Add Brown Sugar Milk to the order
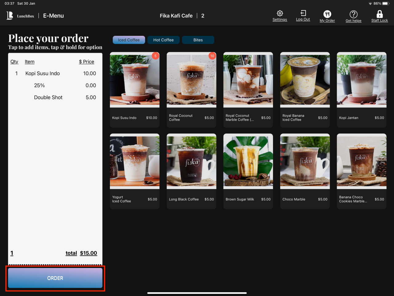This screenshot has height=296, width=394. 248,171
